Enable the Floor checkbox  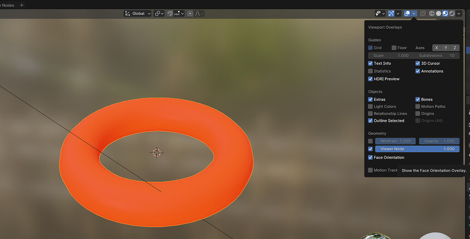click(394, 48)
